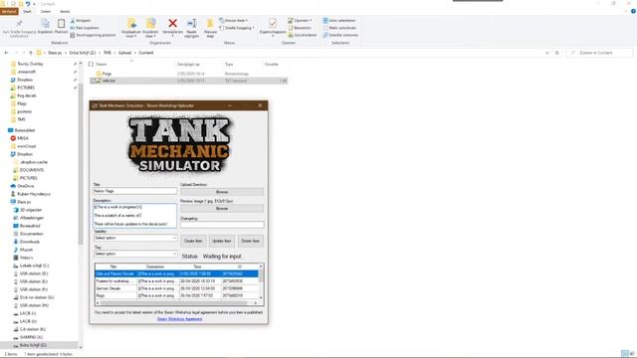
Task: Pin to Snelle toegang with the pin icon
Action: click(19, 24)
